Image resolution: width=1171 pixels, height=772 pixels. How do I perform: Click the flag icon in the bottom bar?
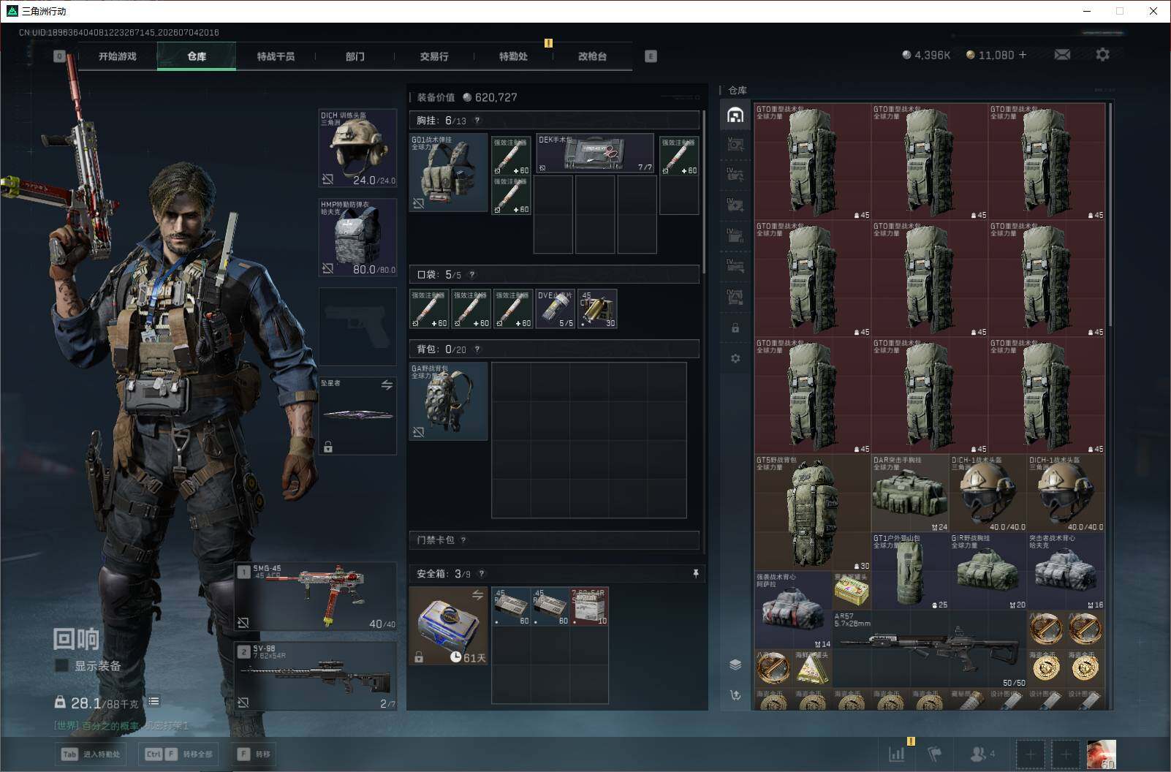[x=934, y=754]
